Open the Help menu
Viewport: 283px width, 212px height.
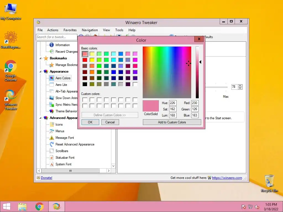coord(132,30)
